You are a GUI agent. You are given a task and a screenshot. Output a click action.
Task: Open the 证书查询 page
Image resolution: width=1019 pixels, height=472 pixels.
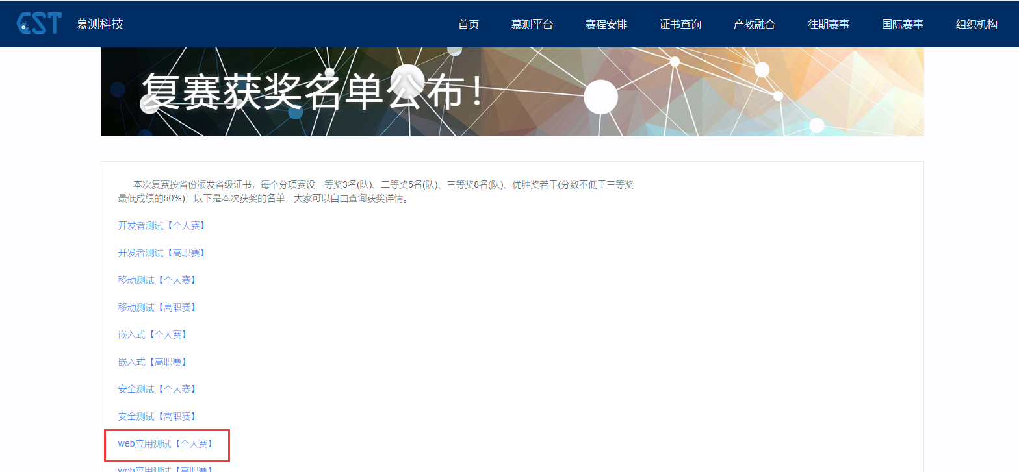pos(680,25)
